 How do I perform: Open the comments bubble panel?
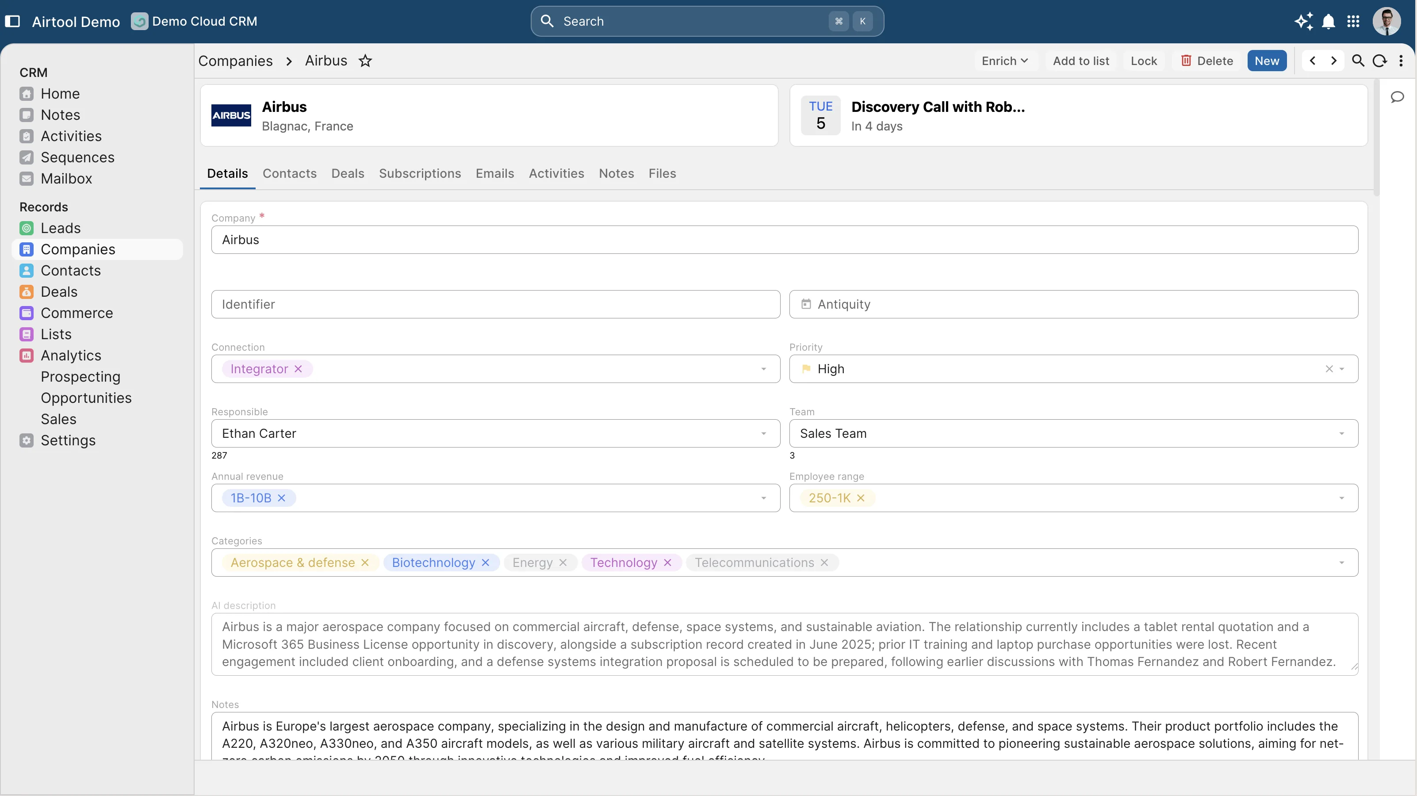[x=1397, y=97]
